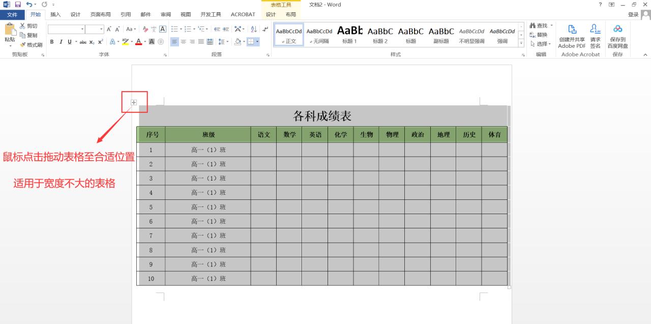Toggle Strikethrough (abc) formatting
Screen dimensions: 651x324
pos(83,42)
